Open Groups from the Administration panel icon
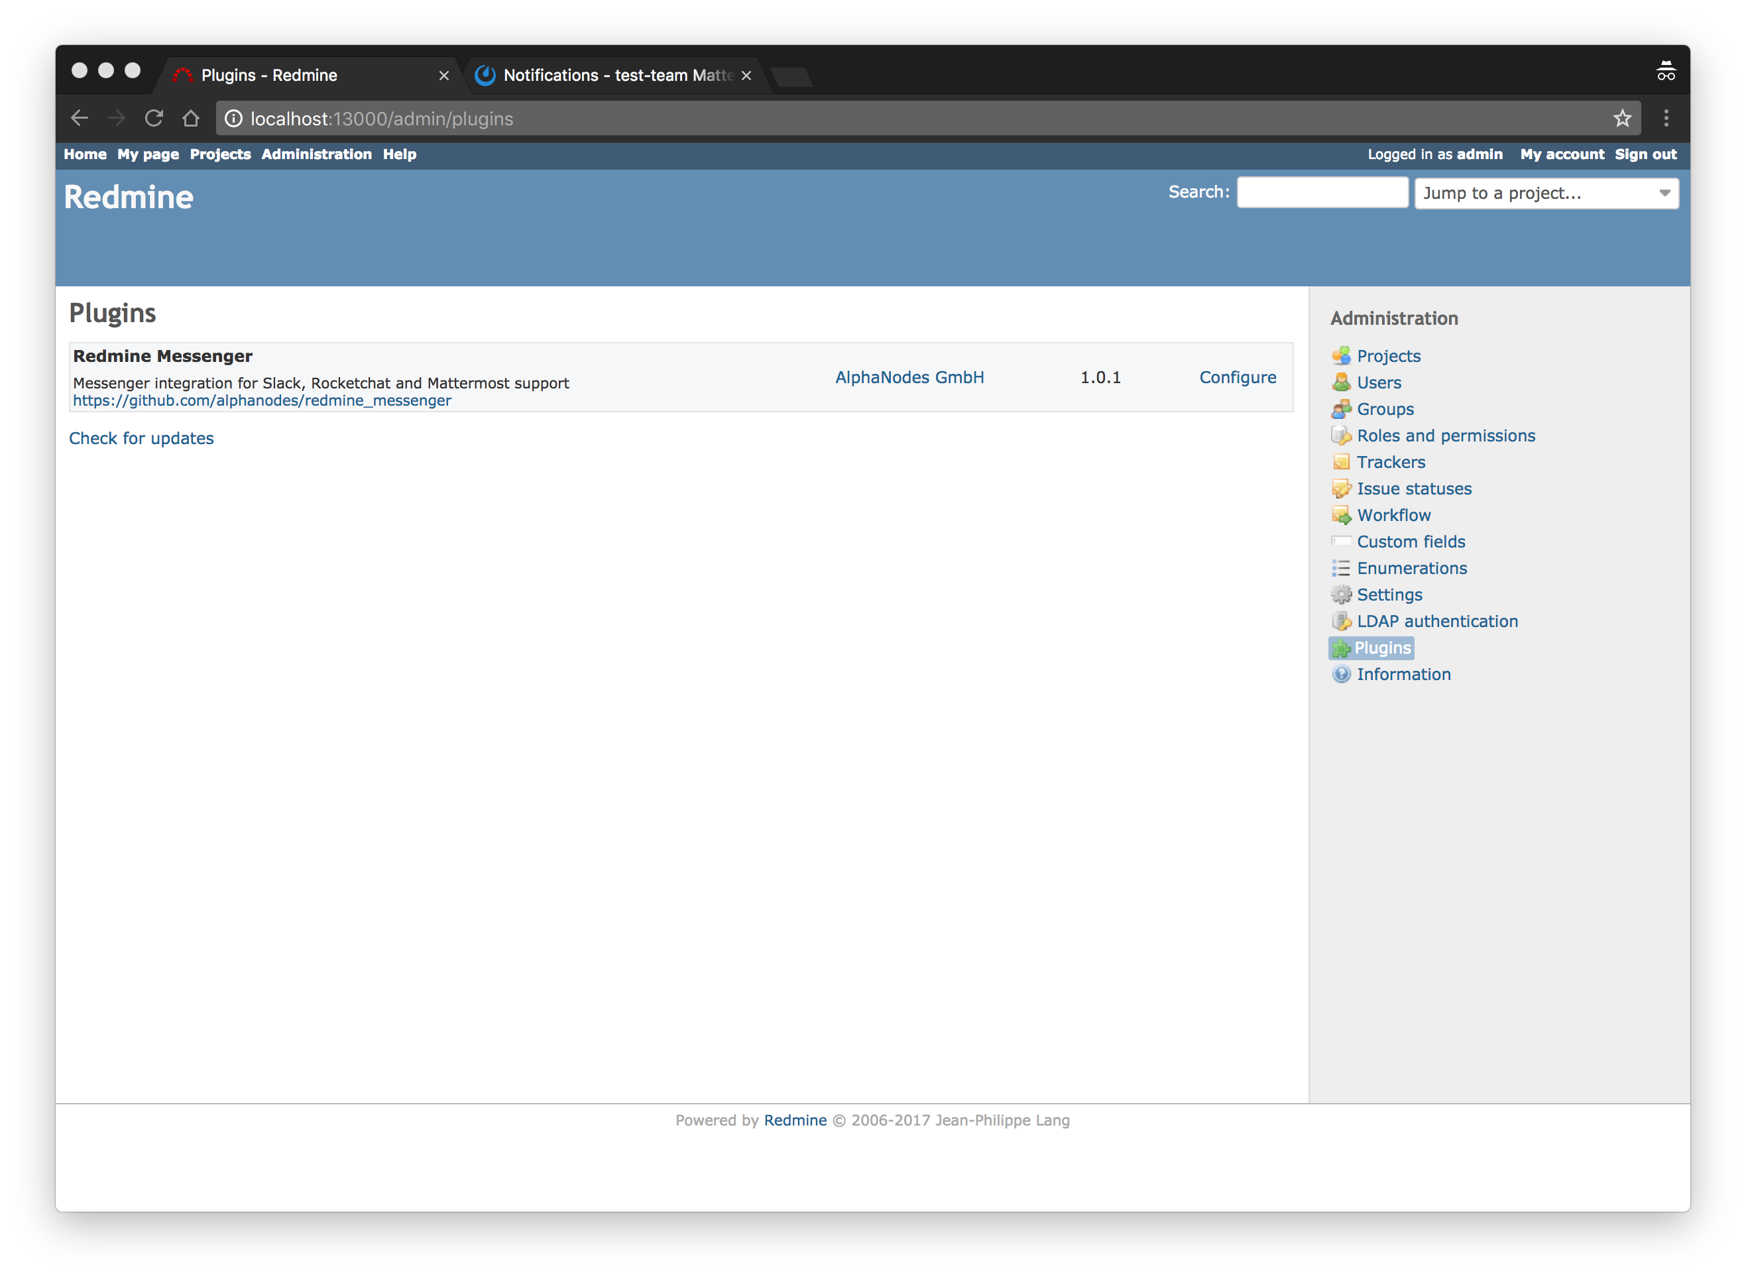The height and width of the screenshot is (1278, 1746). coord(1342,409)
